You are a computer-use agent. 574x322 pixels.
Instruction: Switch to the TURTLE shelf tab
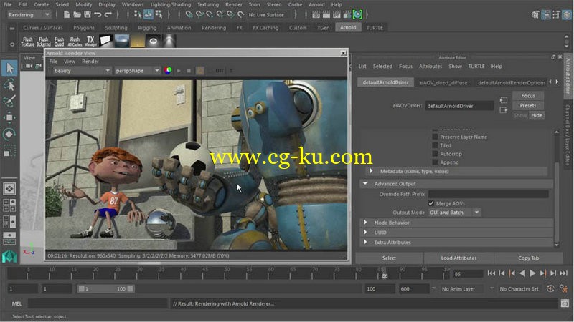point(375,27)
